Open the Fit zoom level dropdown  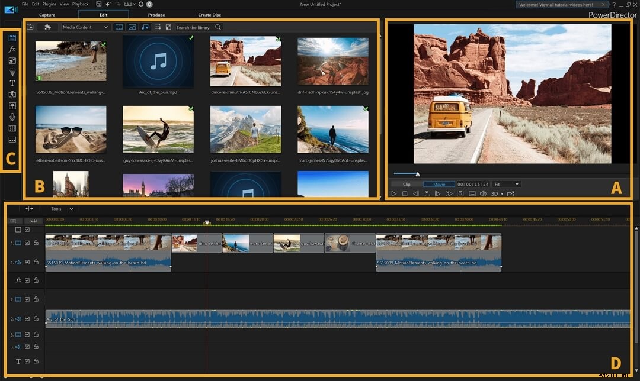click(x=505, y=184)
